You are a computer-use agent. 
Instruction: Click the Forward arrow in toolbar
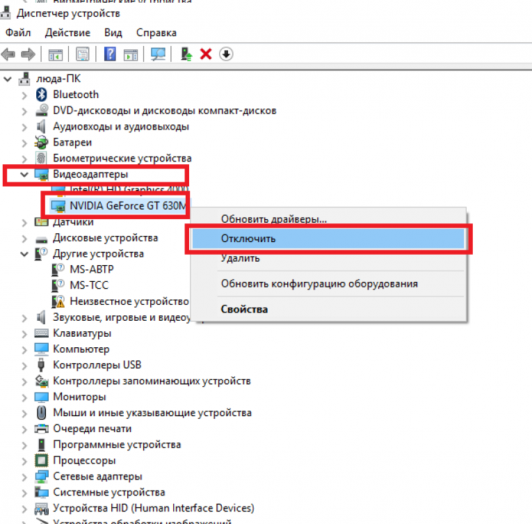point(28,54)
